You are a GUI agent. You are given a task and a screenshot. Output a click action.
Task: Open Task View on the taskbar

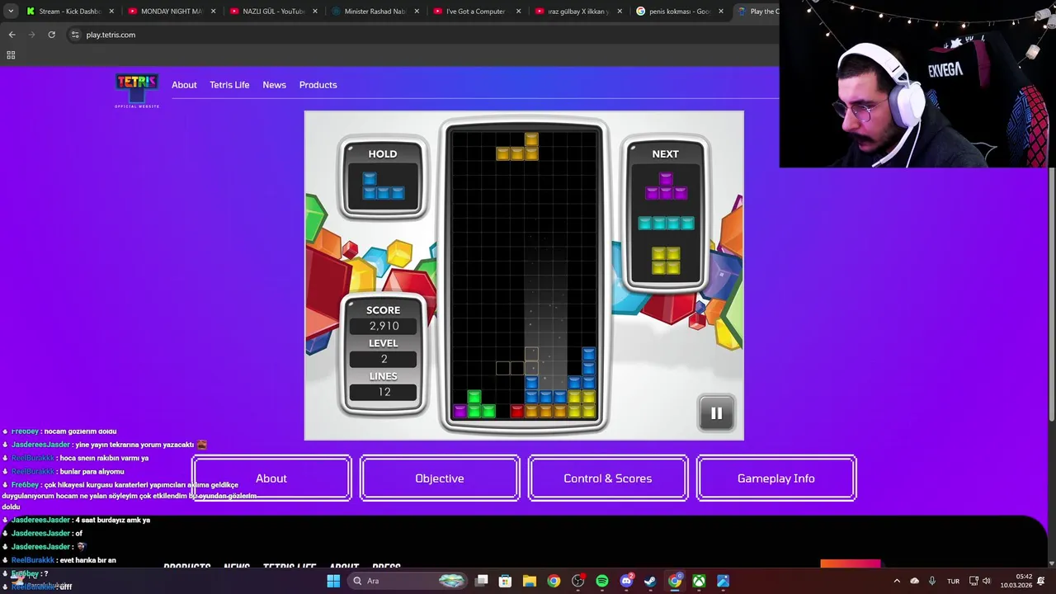pyautogui.click(x=482, y=581)
